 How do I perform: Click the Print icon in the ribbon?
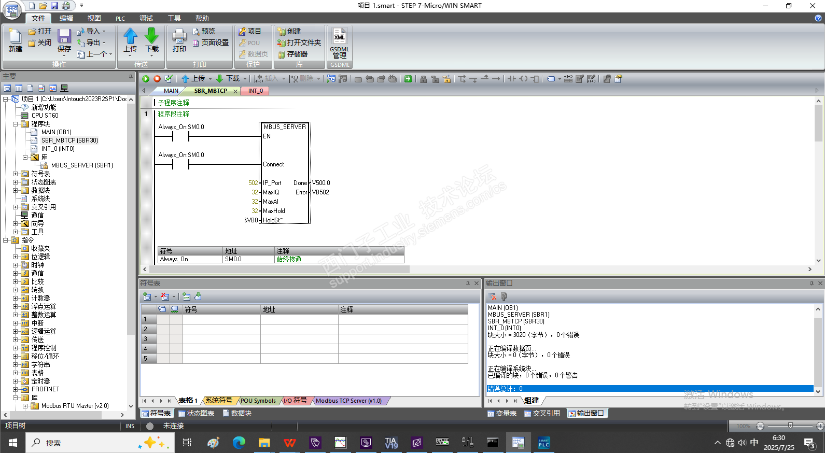tap(179, 36)
